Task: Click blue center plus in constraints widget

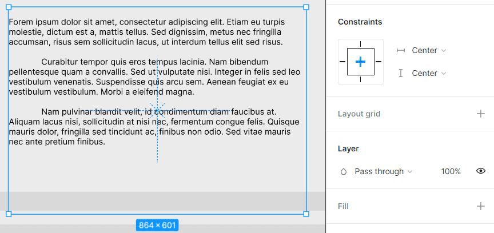Action: (360, 62)
